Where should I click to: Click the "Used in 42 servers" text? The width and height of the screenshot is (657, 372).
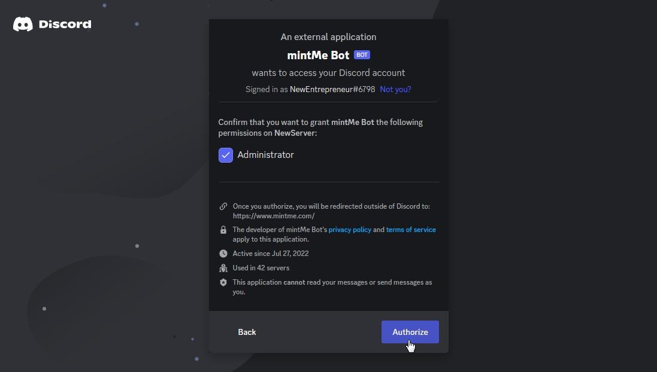click(261, 268)
